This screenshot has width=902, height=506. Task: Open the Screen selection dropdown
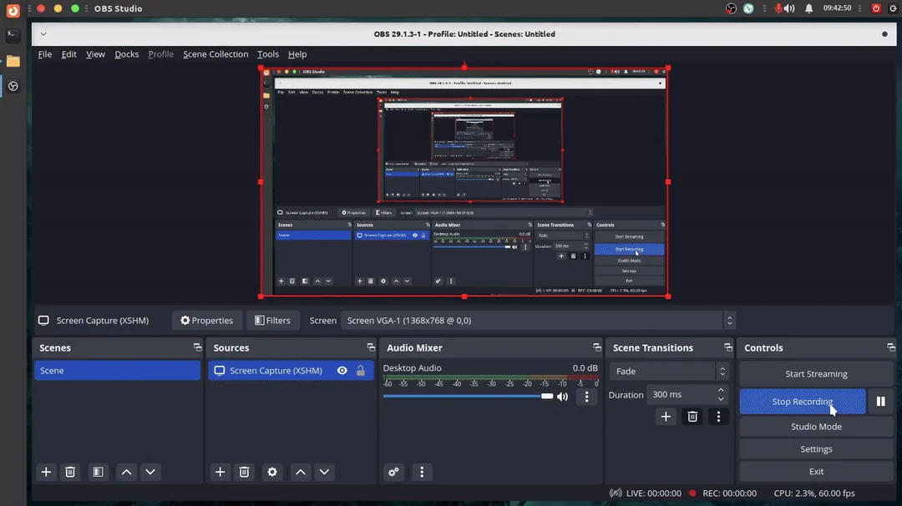click(535, 320)
